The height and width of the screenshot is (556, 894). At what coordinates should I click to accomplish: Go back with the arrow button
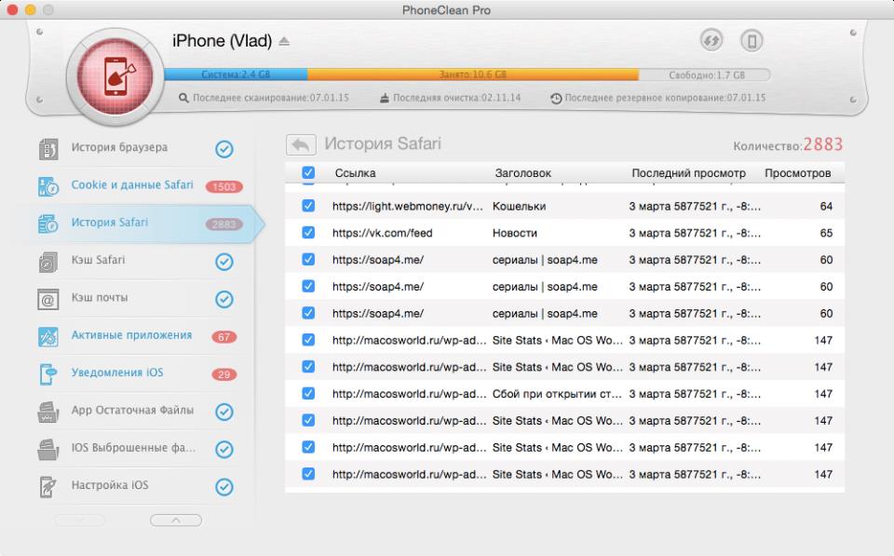(301, 145)
